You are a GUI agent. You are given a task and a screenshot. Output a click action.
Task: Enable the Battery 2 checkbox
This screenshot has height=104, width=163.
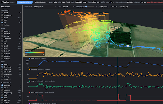[x=2, y=34]
